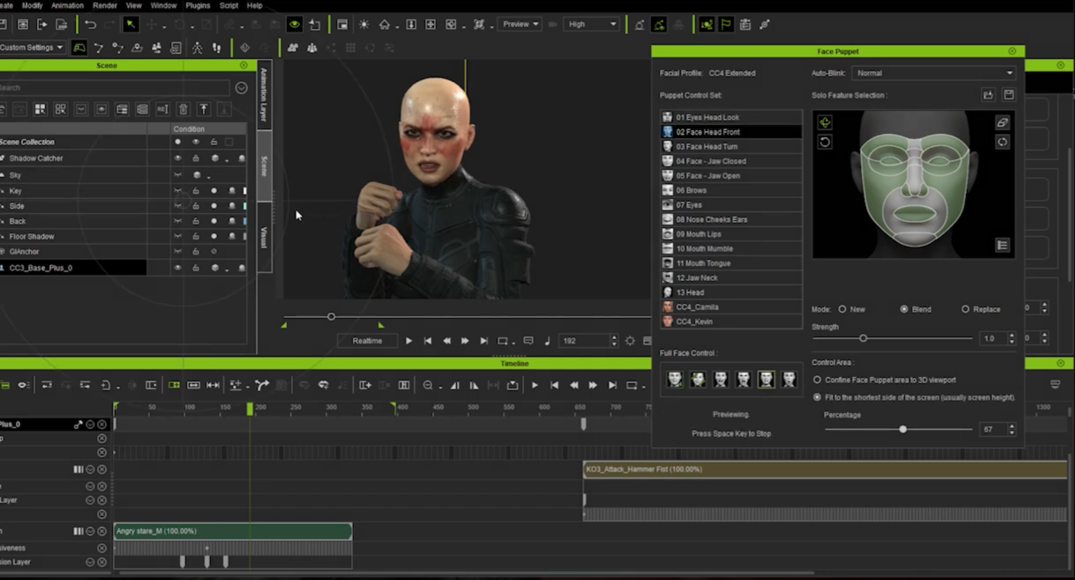1075x580 pixels.
Task: Click the delete trash icon in Scene panel
Action: (x=183, y=109)
